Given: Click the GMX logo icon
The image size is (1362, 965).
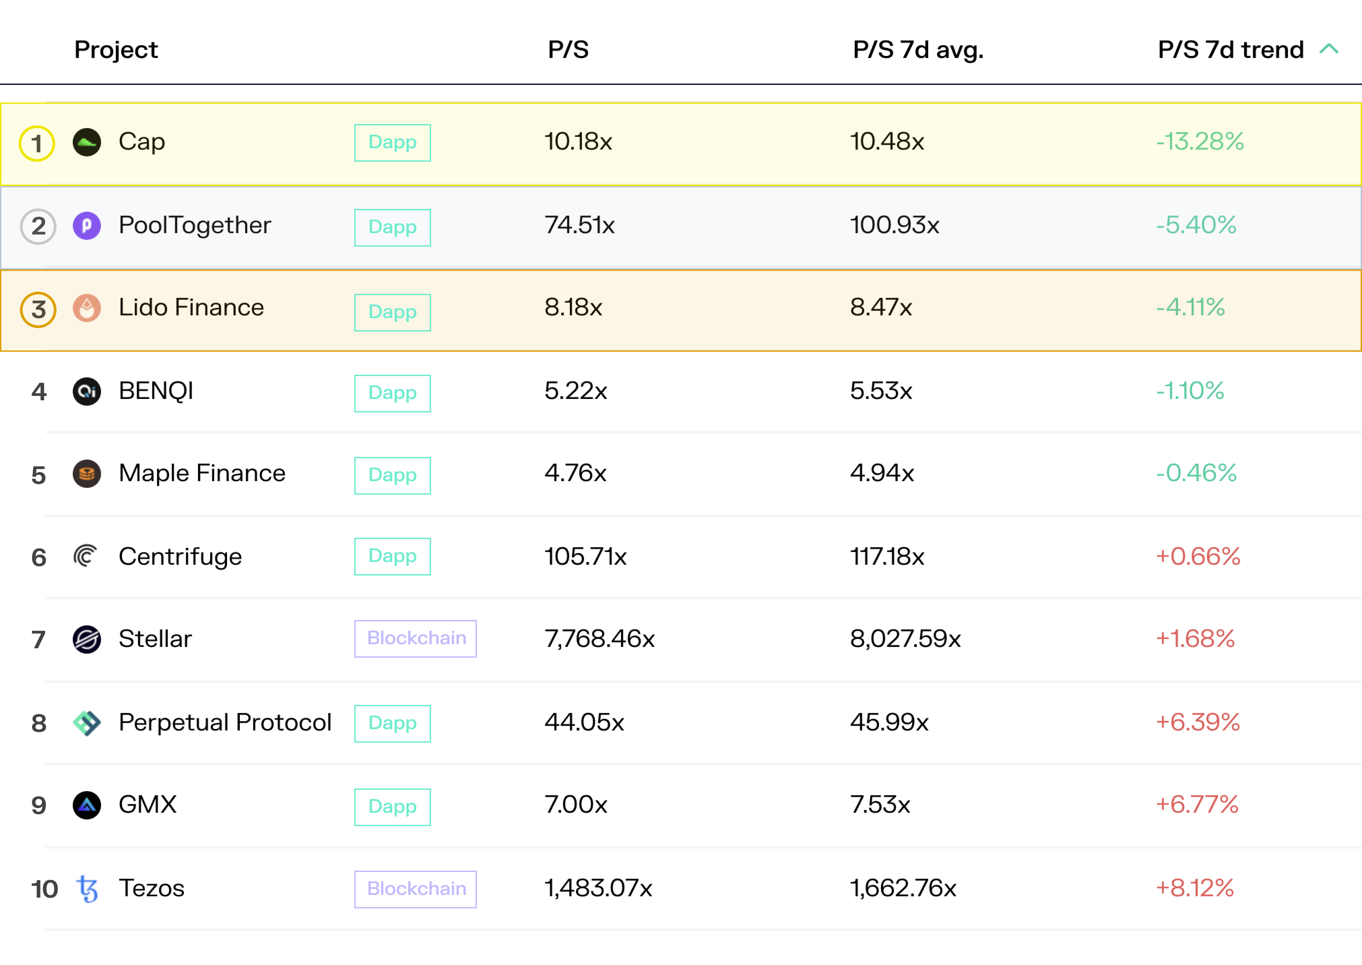Looking at the screenshot, I should (87, 805).
